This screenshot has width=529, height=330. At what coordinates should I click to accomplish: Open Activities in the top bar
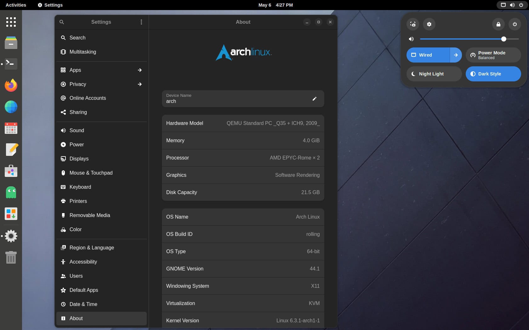point(15,5)
